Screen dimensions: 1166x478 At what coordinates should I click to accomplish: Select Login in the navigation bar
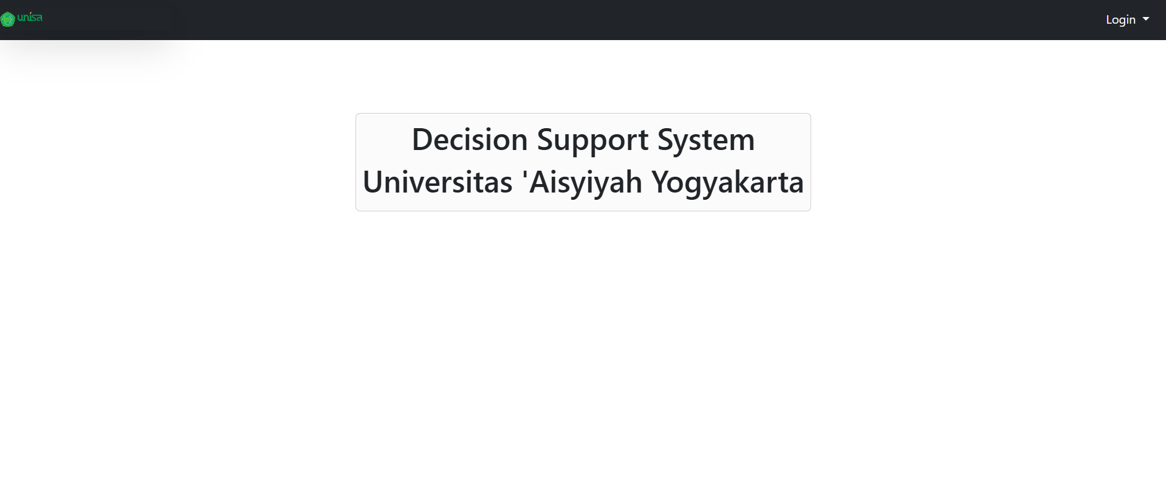[1120, 19]
